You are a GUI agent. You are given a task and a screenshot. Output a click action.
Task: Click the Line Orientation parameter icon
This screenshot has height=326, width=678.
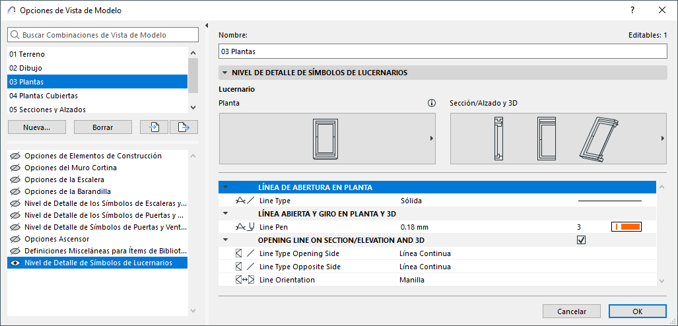click(x=245, y=280)
